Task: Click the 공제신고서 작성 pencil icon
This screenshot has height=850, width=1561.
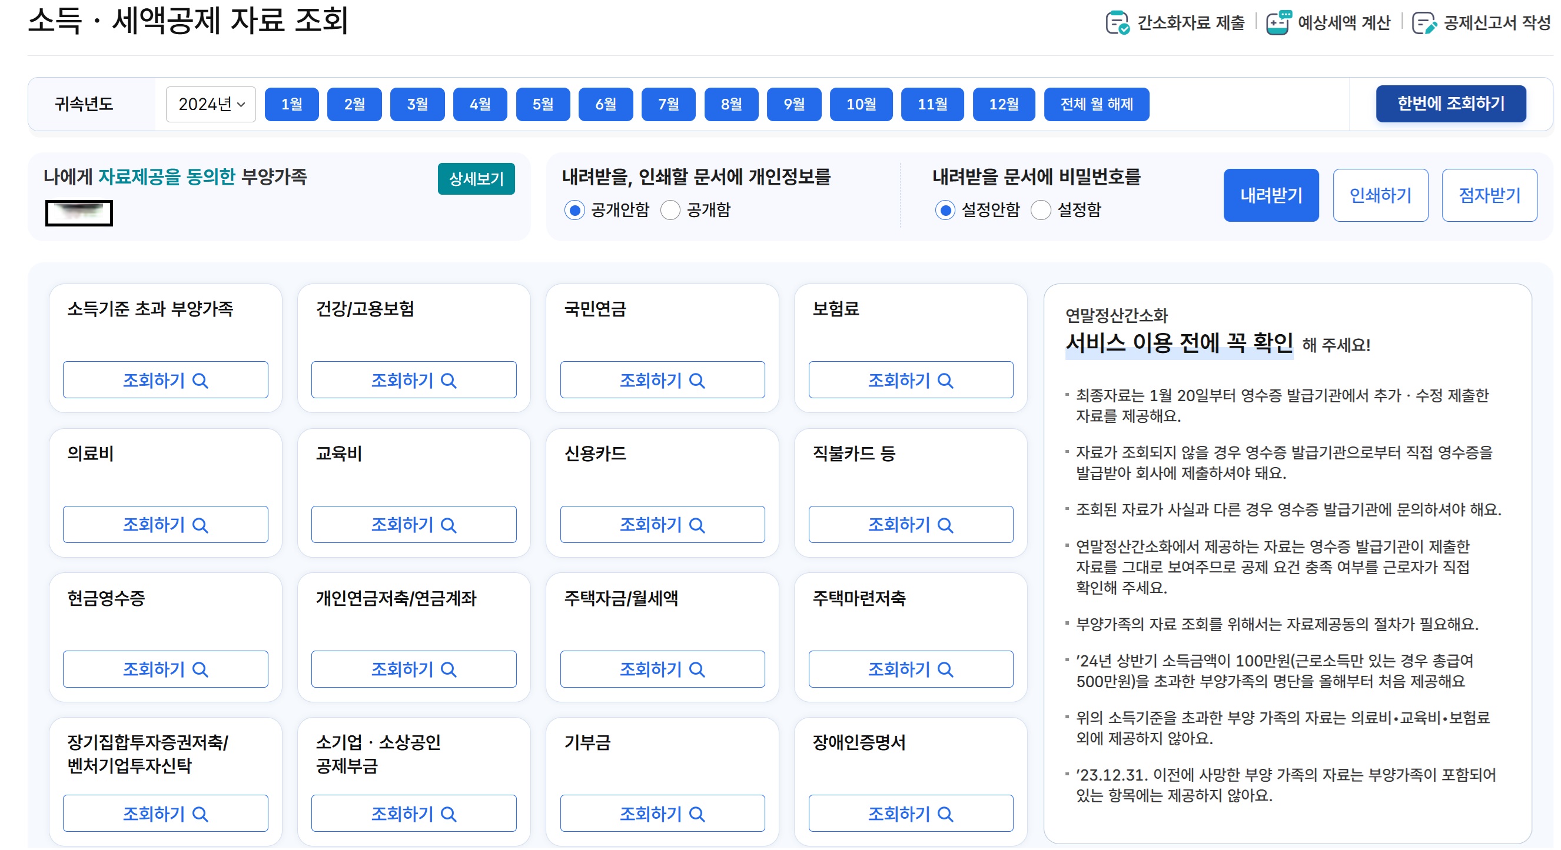Action: 1423,23
